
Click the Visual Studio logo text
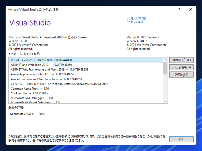pos(30,23)
